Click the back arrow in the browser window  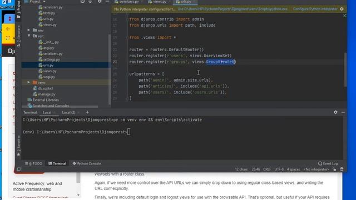pyautogui.click(x=8, y=29)
